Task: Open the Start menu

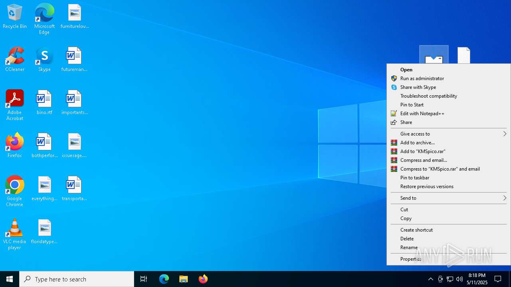Action: click(x=10, y=279)
